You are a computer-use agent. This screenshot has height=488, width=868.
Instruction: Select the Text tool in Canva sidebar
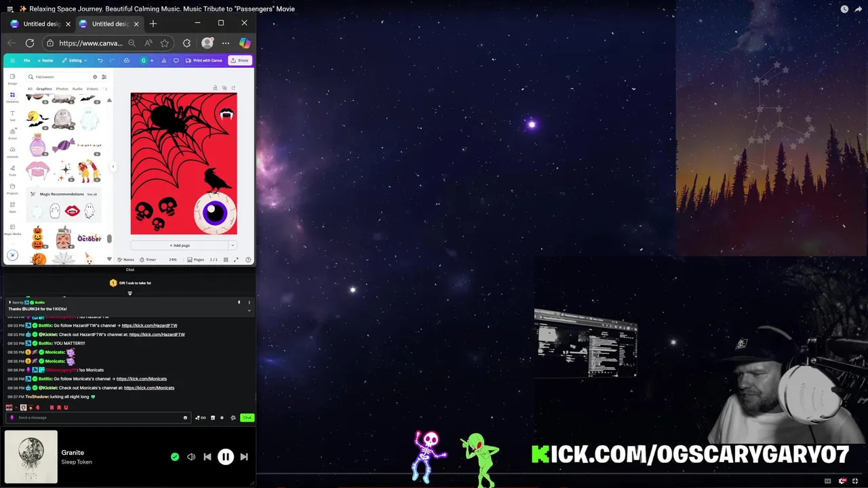coord(12,115)
